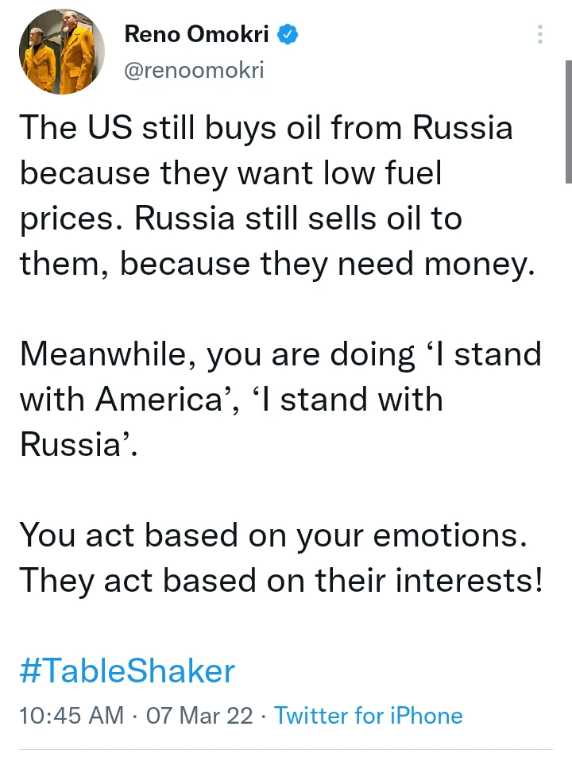This screenshot has width=572, height=765.
Task: Open the #TableShaker hashtag
Action: click(127, 670)
